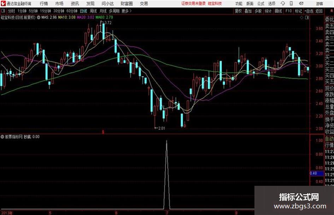The image size is (334, 215).
Task: Open the 公式 menu
Action: pyautogui.click(x=261, y=4)
